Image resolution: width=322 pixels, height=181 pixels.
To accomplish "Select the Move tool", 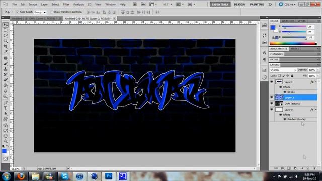I will (x=6, y=25).
